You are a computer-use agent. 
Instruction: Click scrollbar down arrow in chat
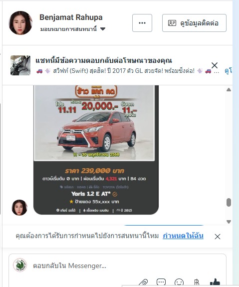point(229,222)
